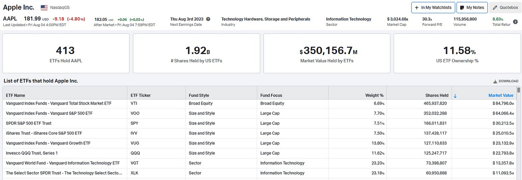522x180 pixels.
Task: Sort by Fund Style column
Action: (x=199, y=96)
